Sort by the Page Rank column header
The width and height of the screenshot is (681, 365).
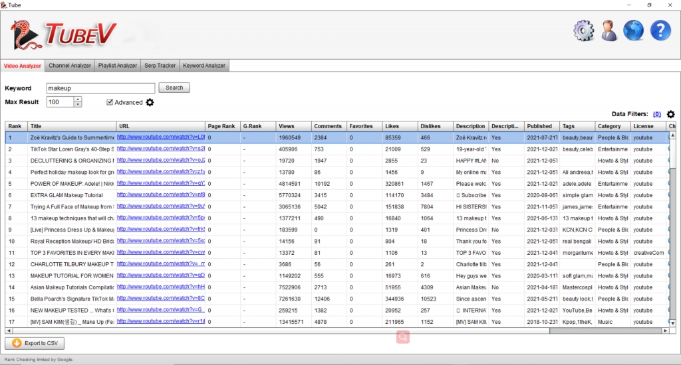pos(222,126)
